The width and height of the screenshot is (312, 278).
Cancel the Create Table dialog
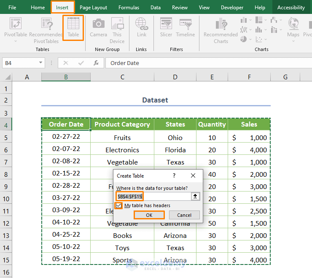tap(184, 215)
